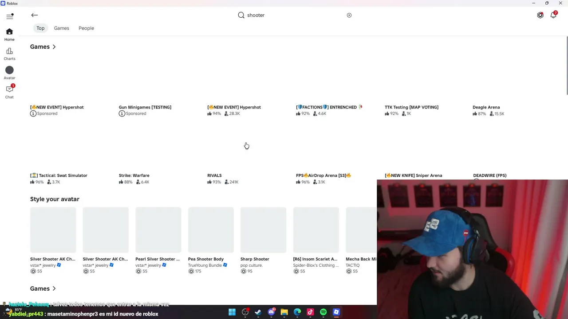
Task: Select the Roblox taskbar icon
Action: coord(336,312)
